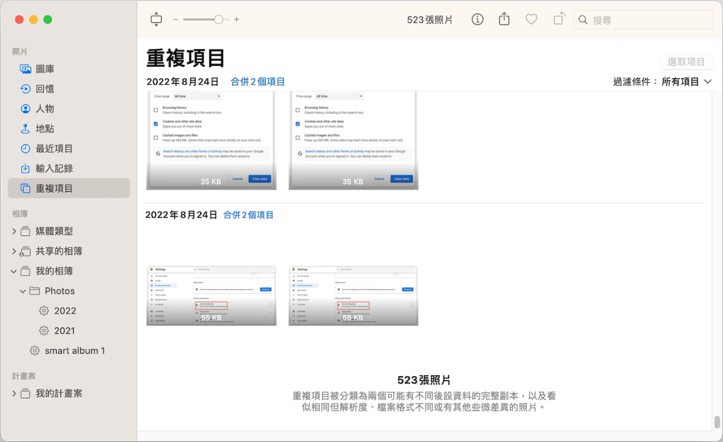
Task: Collapse the Photos folder chevron
Action: 23,291
